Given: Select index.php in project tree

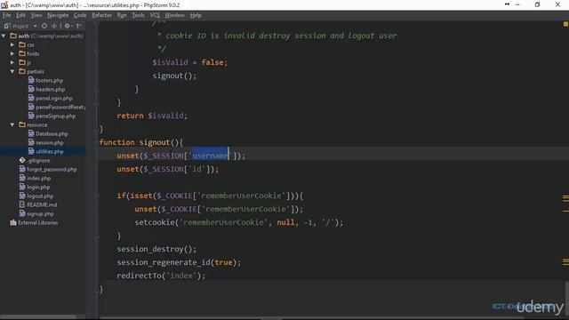Looking at the screenshot, I should coord(38,178).
